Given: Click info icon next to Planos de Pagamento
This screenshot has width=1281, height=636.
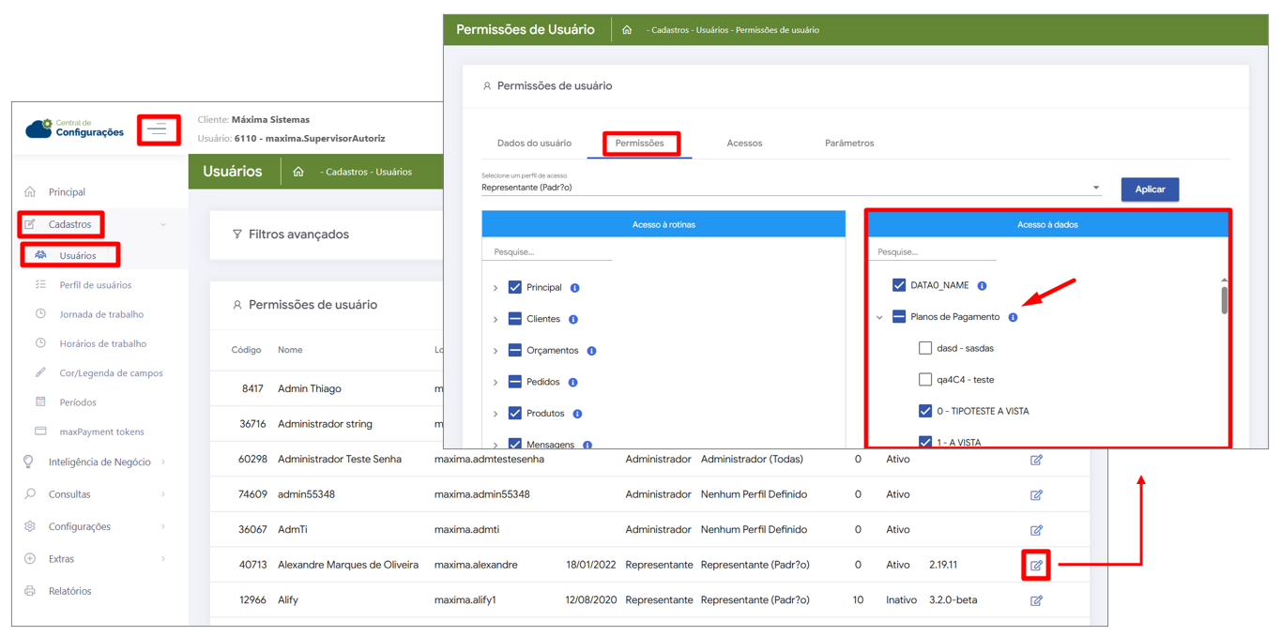Looking at the screenshot, I should click(x=1013, y=317).
